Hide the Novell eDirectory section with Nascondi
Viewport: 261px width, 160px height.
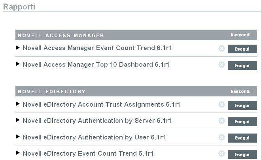pyautogui.click(x=240, y=91)
